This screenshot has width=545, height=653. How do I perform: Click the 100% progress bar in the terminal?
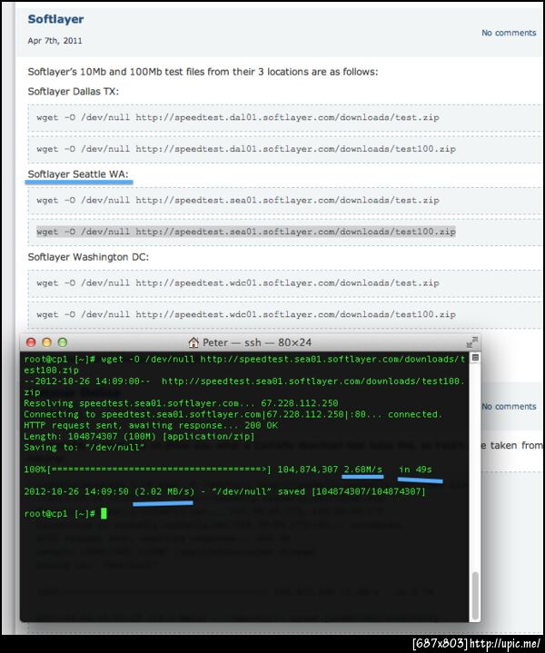tap(147, 470)
